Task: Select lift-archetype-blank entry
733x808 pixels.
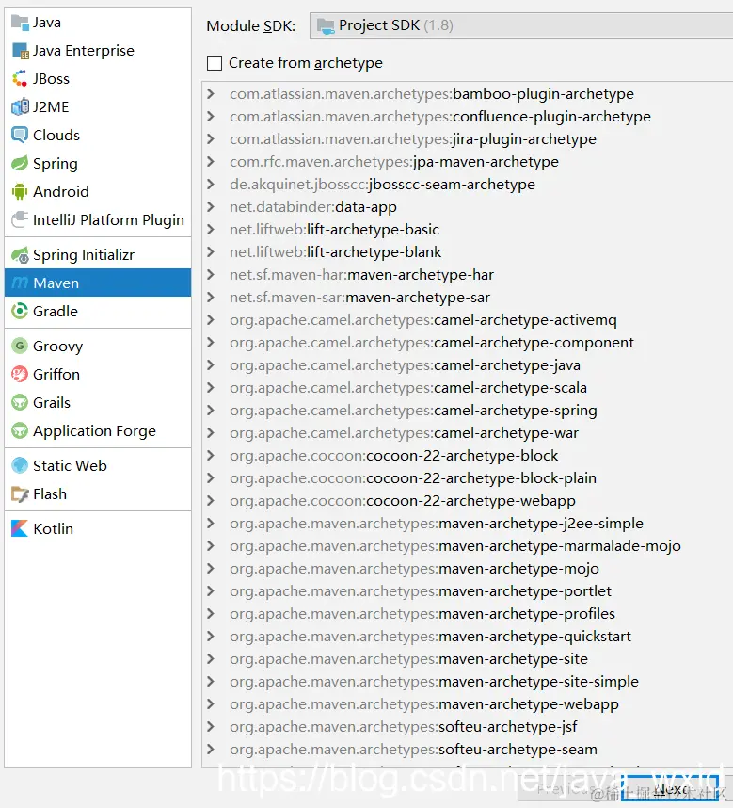Action: point(335,252)
